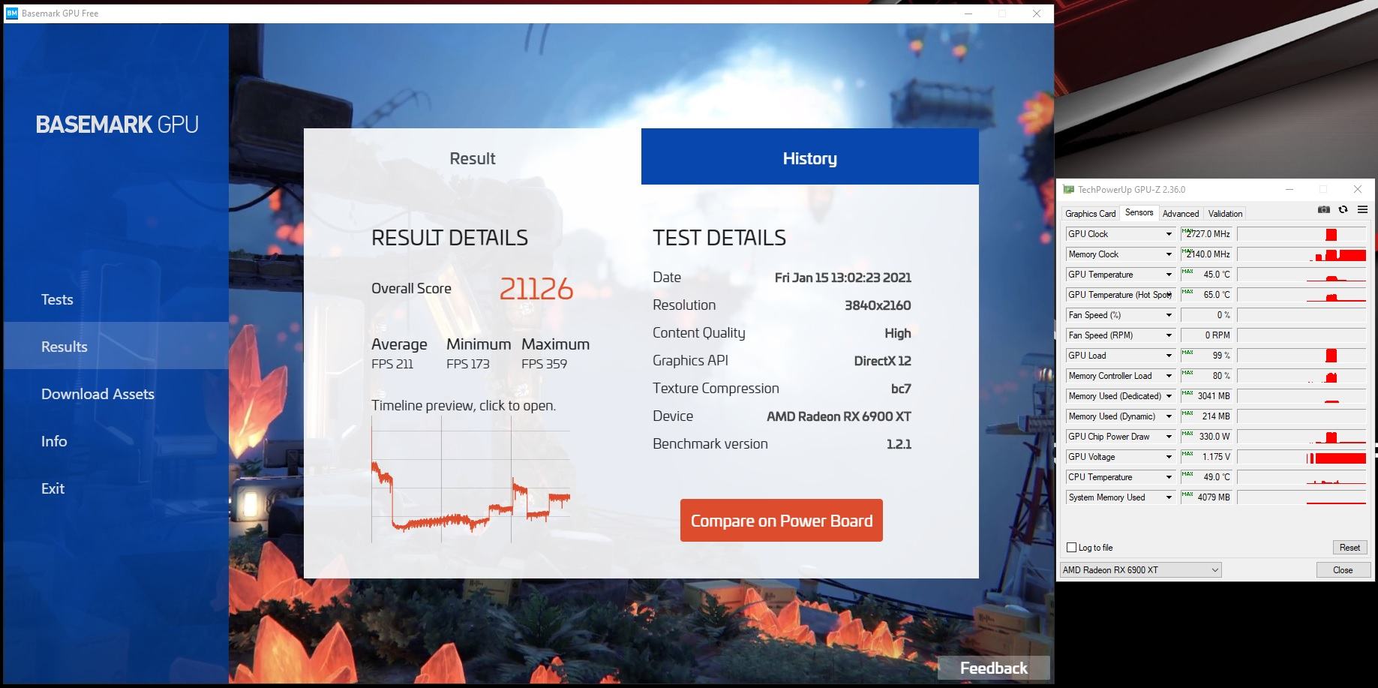
Task: Open the FPS timeline preview graph
Action: (x=470, y=479)
